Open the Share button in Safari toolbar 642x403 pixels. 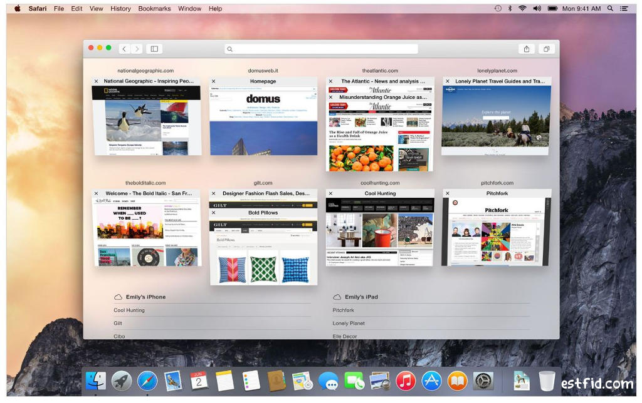pos(527,49)
